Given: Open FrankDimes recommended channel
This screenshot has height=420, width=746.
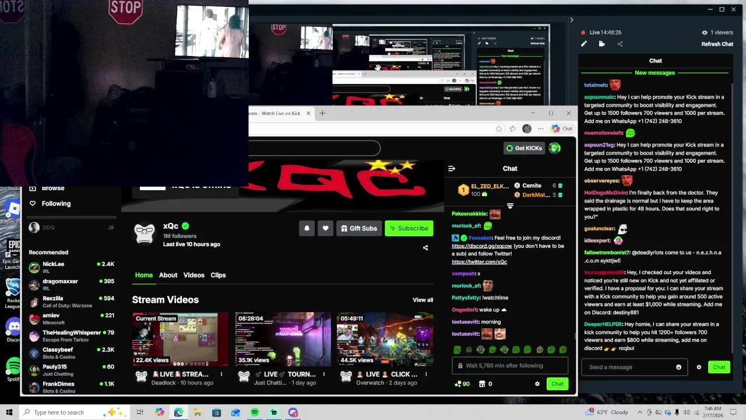Looking at the screenshot, I should click(71, 387).
